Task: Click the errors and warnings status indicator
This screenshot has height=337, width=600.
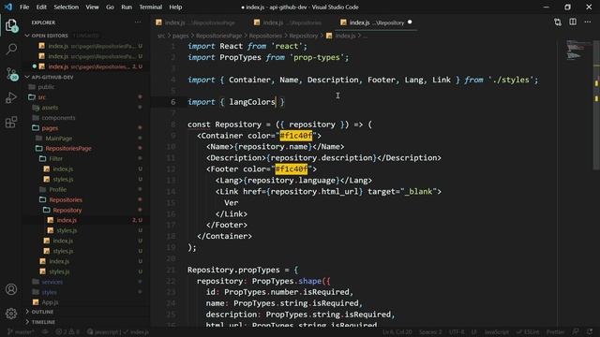Action: point(67,332)
